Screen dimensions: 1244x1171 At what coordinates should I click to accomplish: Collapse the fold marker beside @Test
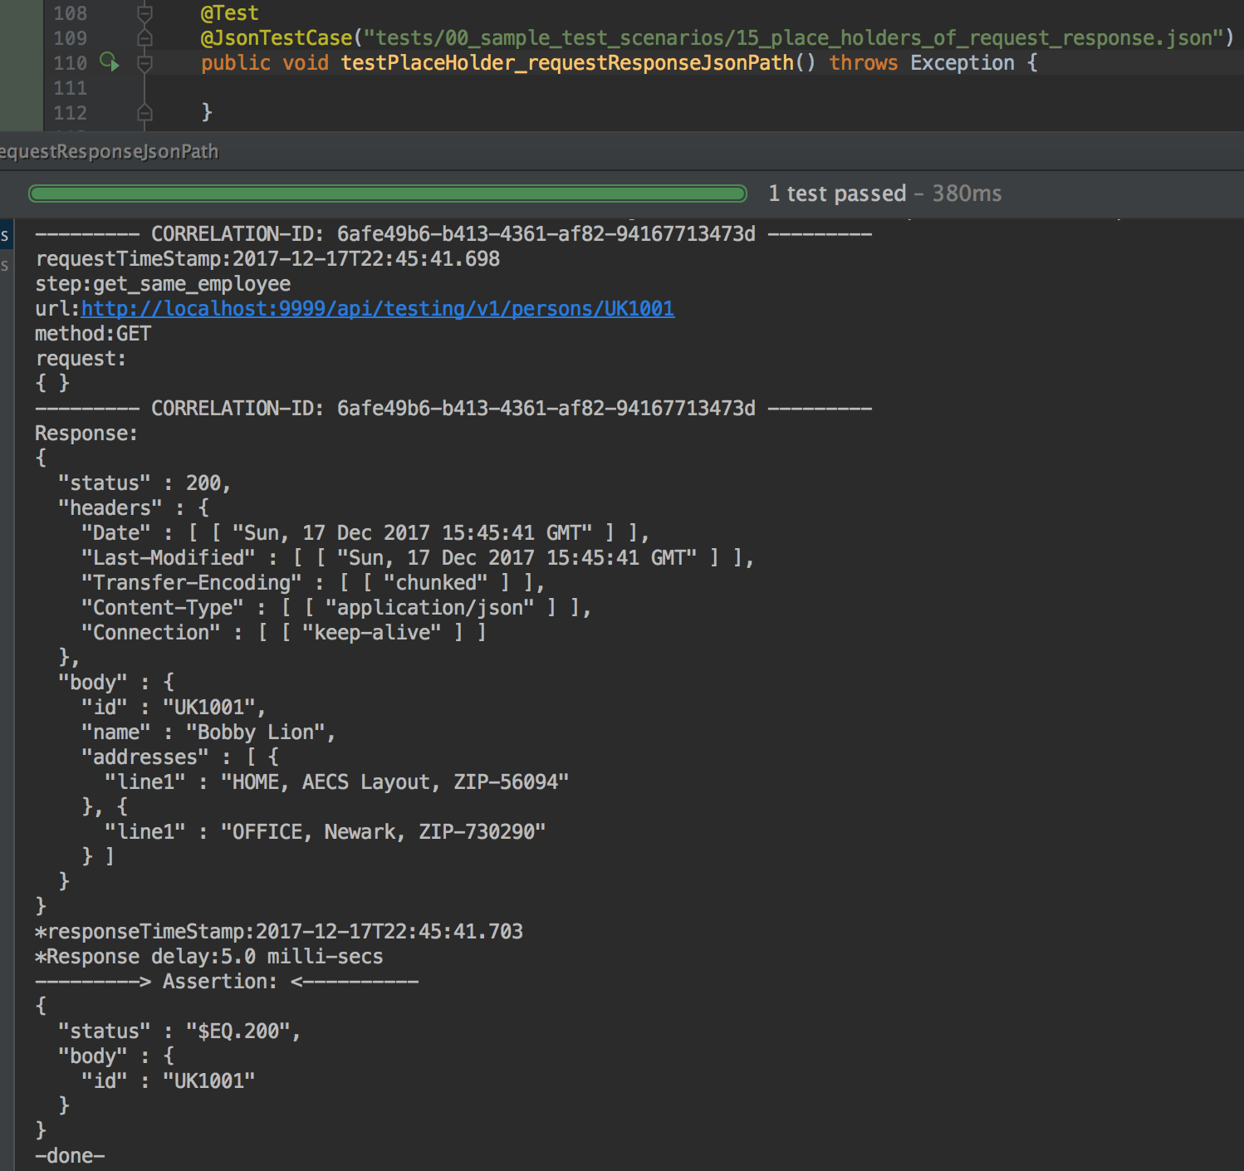pos(144,13)
